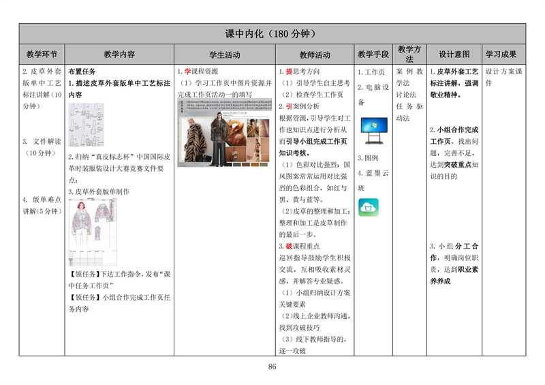Click the '教师活动' column header

click(315, 55)
